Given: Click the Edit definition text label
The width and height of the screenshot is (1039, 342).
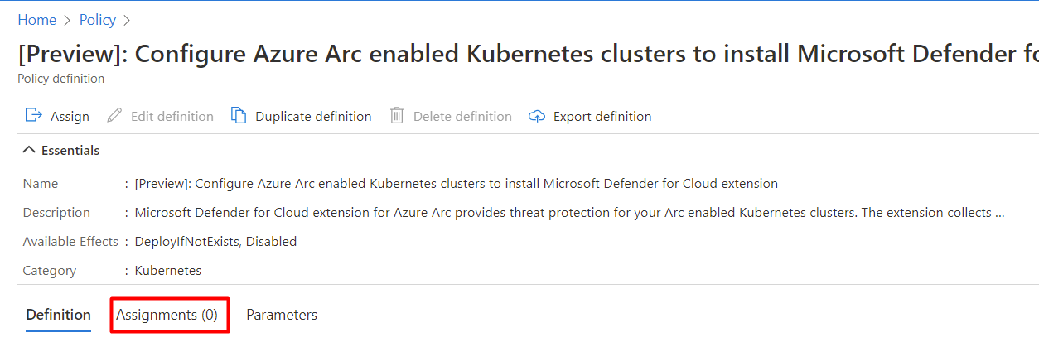Looking at the screenshot, I should (172, 117).
